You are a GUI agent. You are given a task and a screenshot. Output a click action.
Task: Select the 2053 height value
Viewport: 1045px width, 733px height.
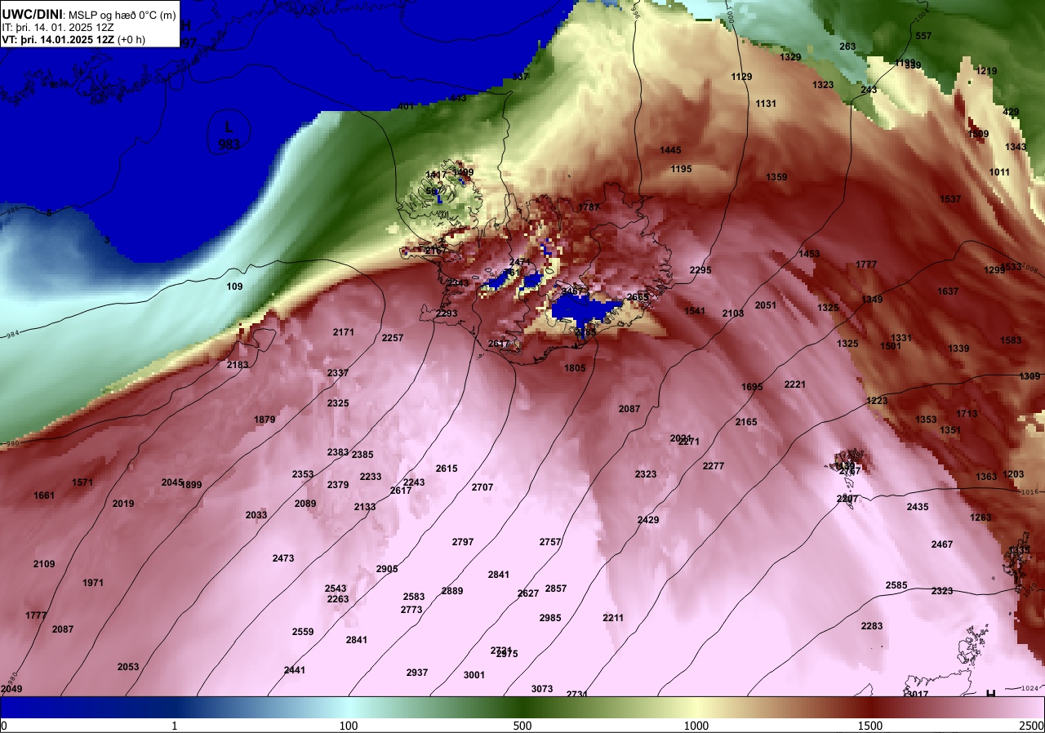coord(128,667)
